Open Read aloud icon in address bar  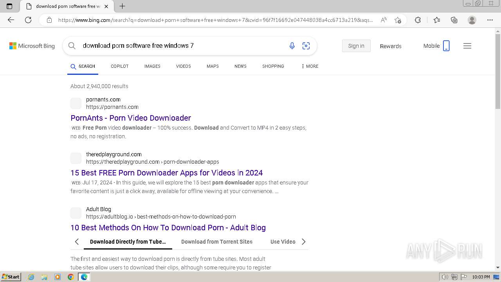(x=384, y=20)
